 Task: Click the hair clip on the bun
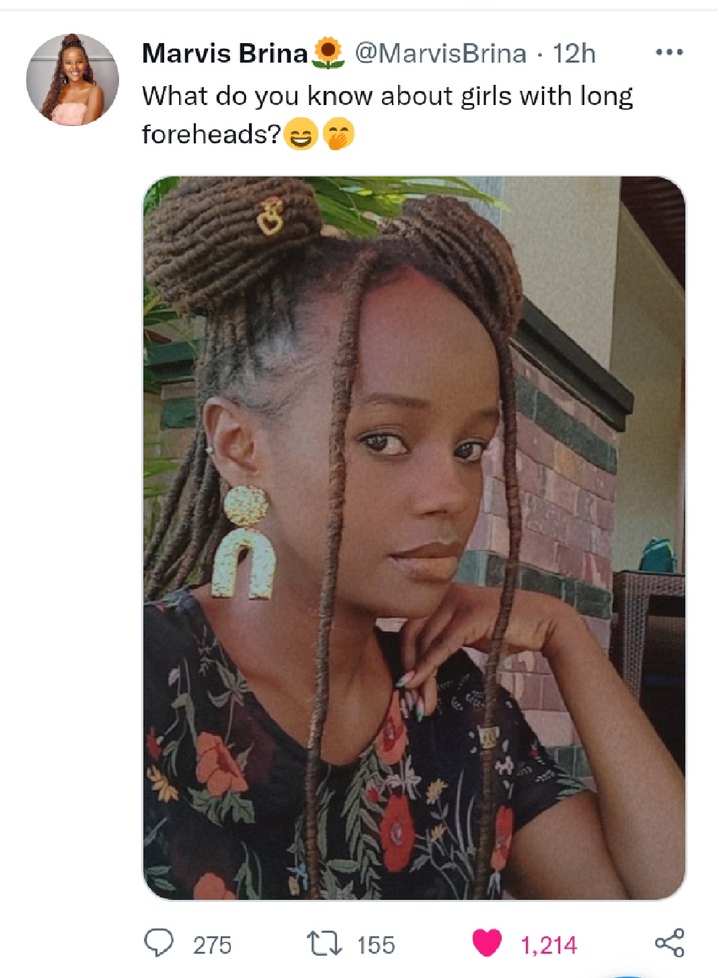coord(270,216)
